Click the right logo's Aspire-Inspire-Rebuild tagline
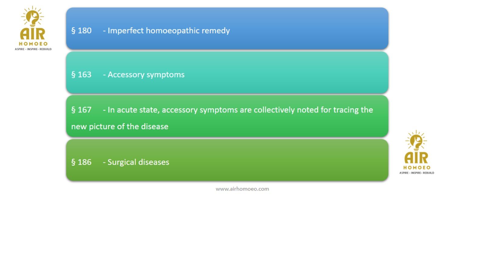The width and height of the screenshot is (485, 273). [417, 173]
